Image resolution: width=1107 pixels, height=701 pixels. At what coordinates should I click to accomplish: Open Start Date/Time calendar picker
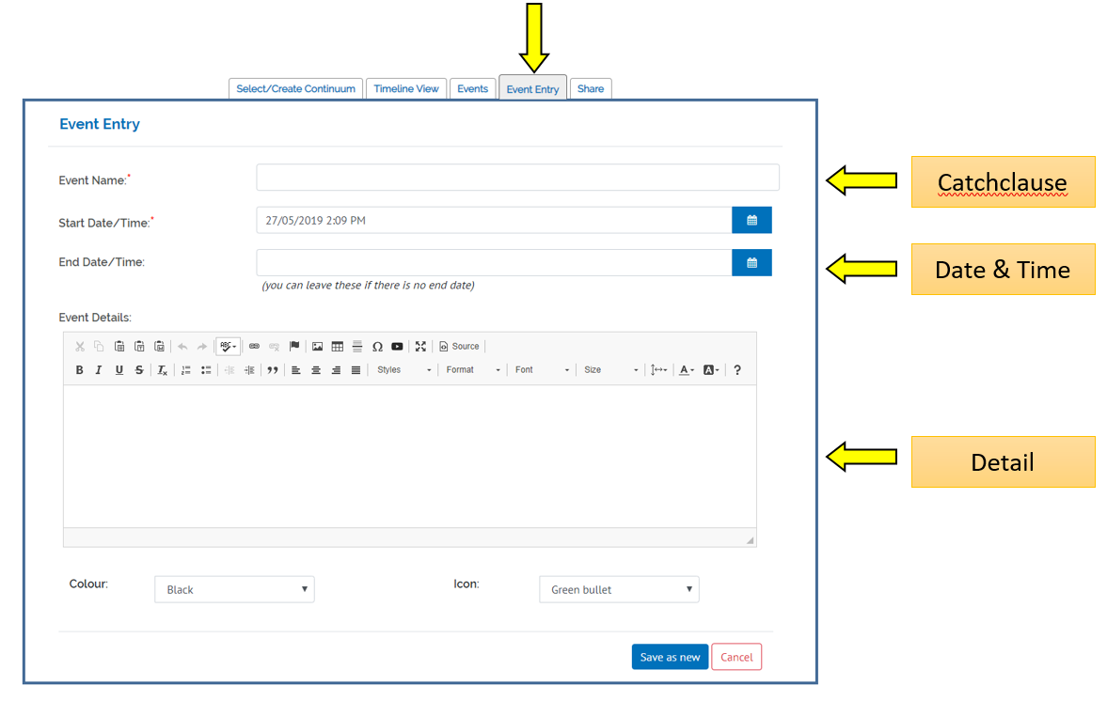coord(751,220)
